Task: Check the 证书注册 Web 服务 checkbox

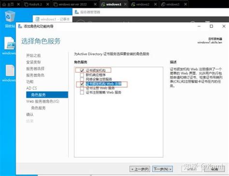Action: 82,88
